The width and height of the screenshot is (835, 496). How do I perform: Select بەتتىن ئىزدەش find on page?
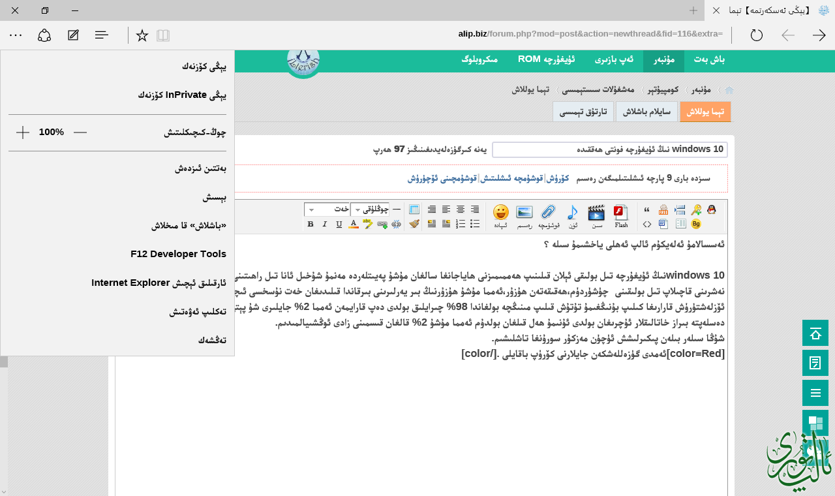tap(117, 168)
